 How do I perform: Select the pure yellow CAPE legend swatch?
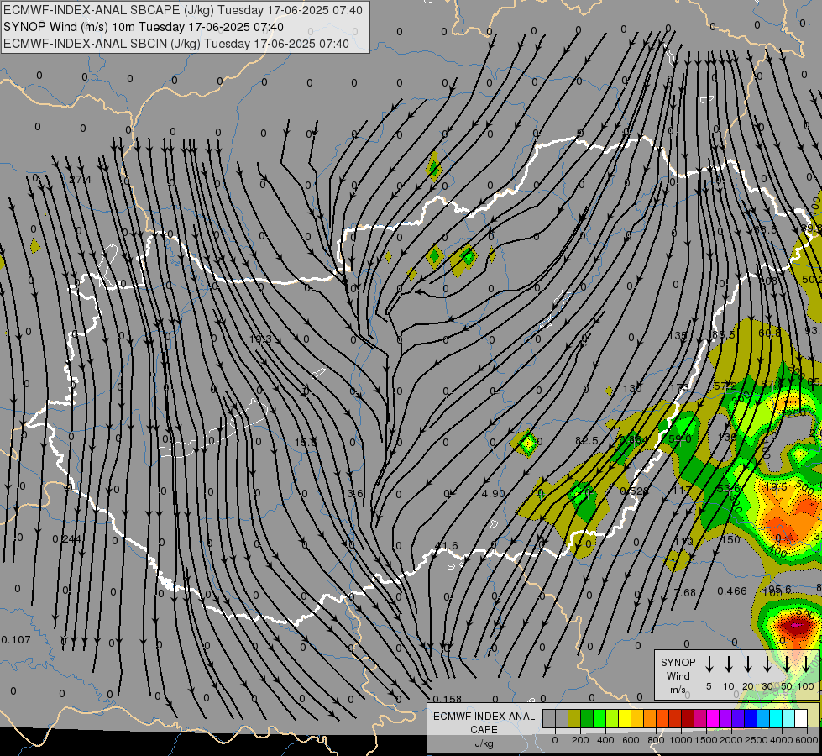pos(625,718)
